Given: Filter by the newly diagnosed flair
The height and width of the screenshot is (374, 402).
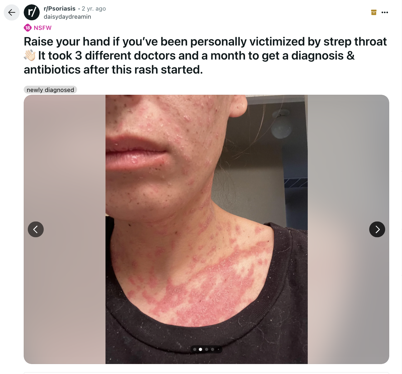Looking at the screenshot, I should coord(50,90).
